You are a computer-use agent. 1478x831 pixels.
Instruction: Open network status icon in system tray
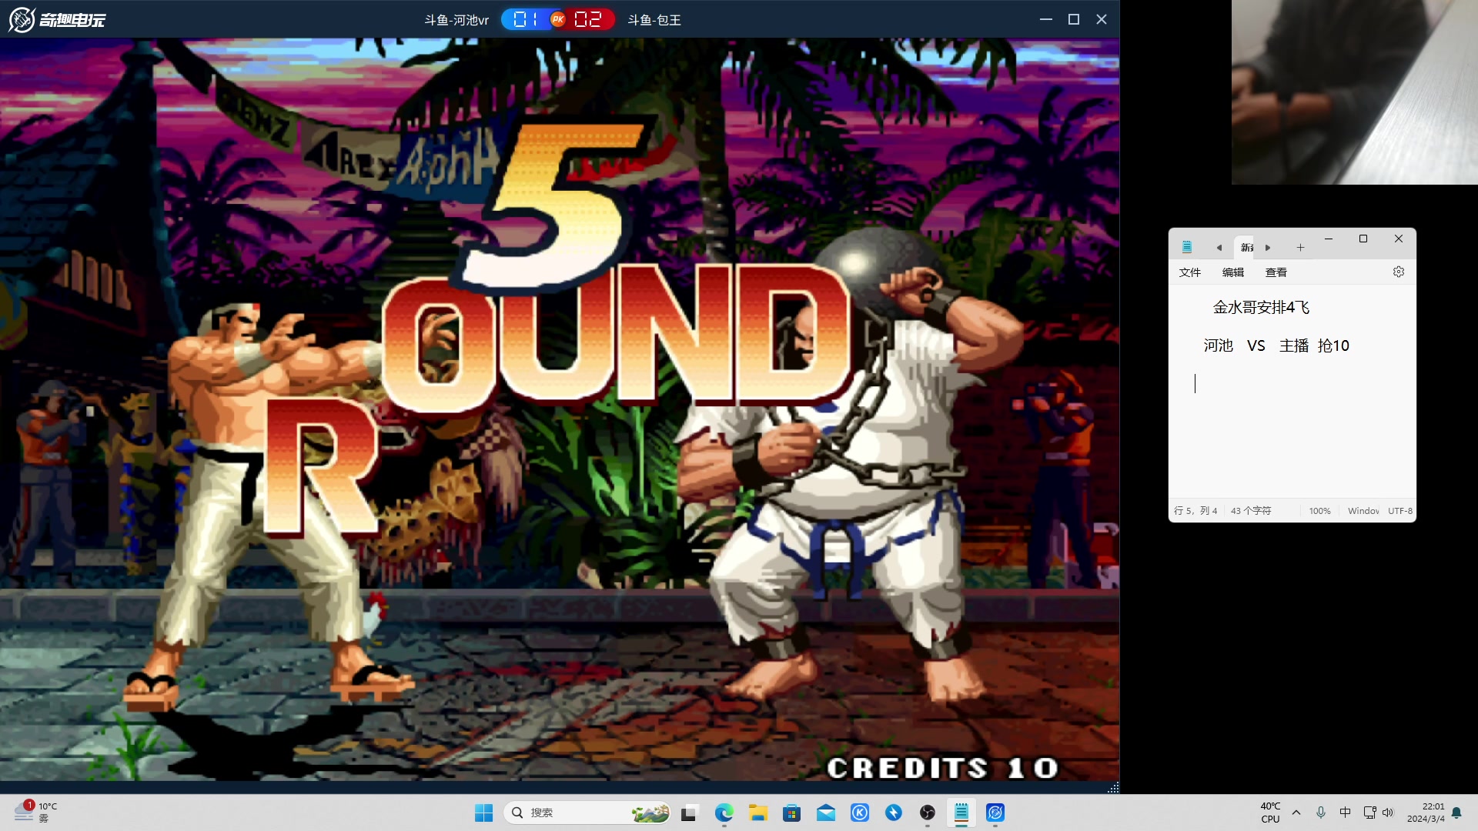pyautogui.click(x=1369, y=813)
